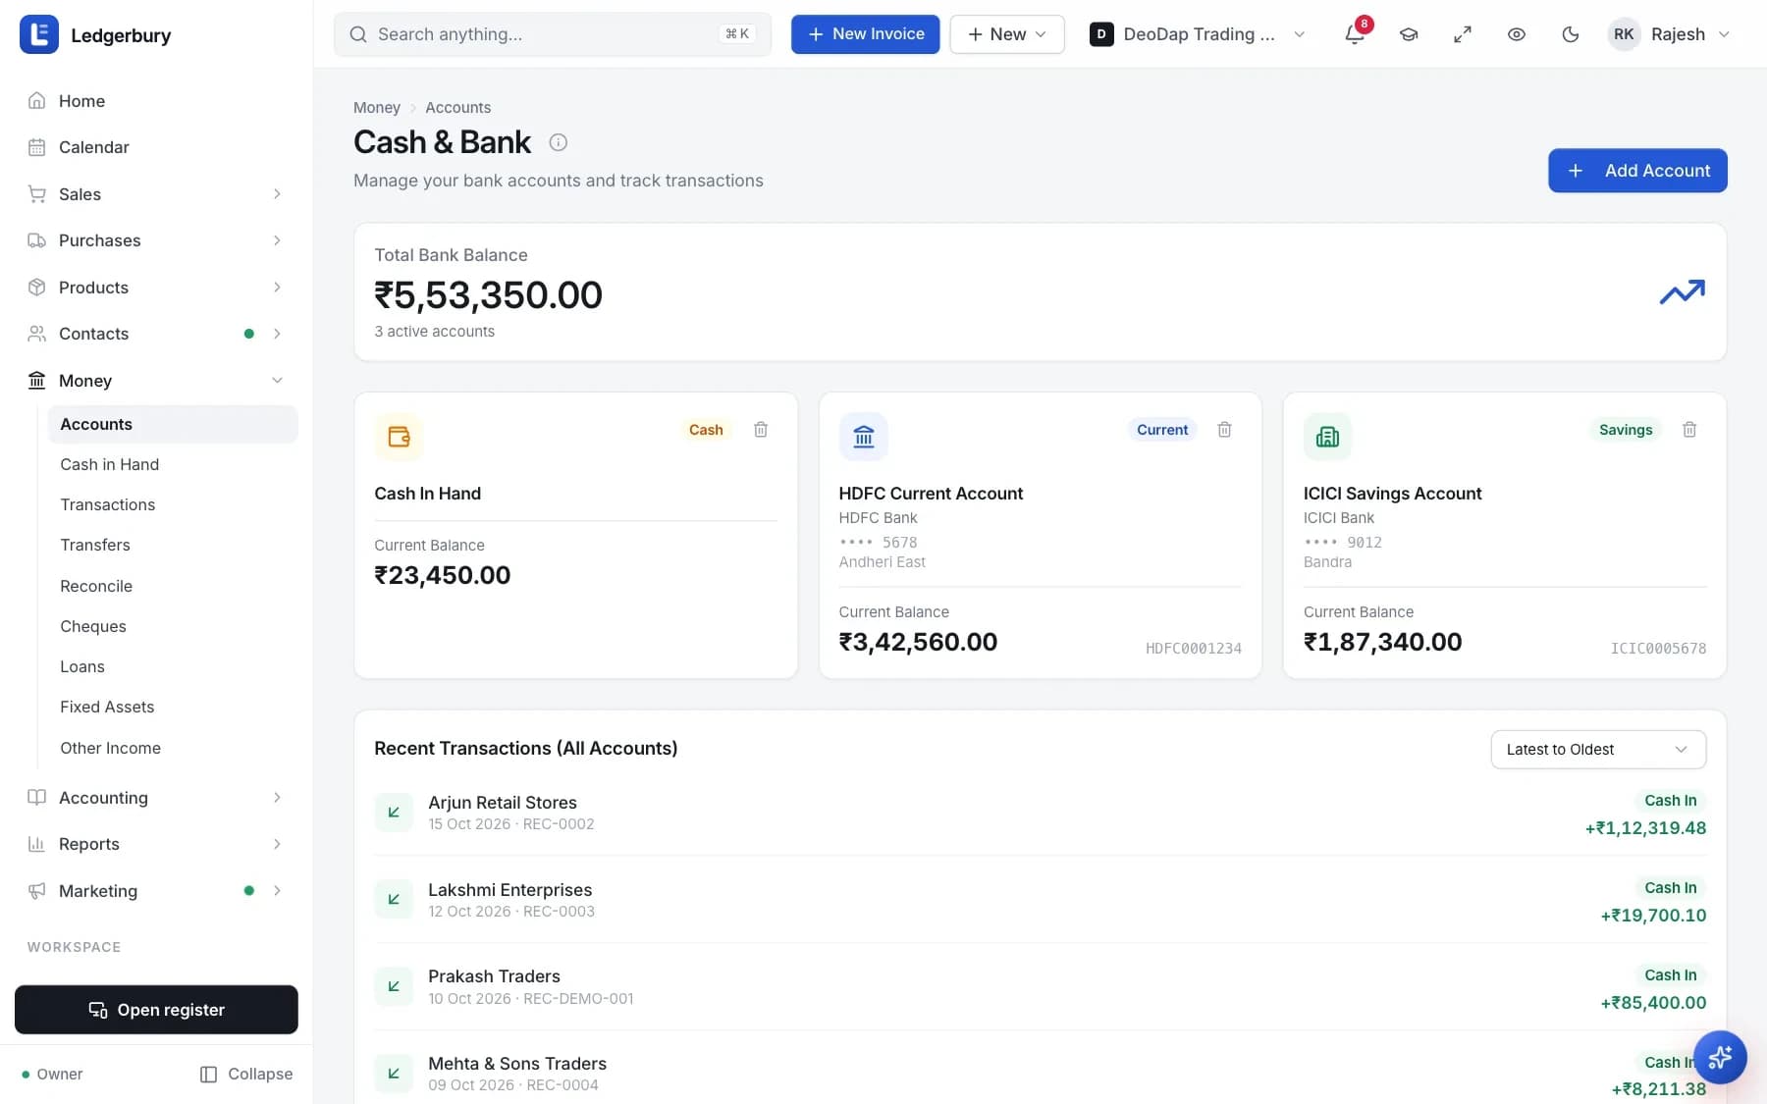This screenshot has height=1104, width=1767.
Task: Click the Marketing megaphone icon
Action: coord(37,891)
